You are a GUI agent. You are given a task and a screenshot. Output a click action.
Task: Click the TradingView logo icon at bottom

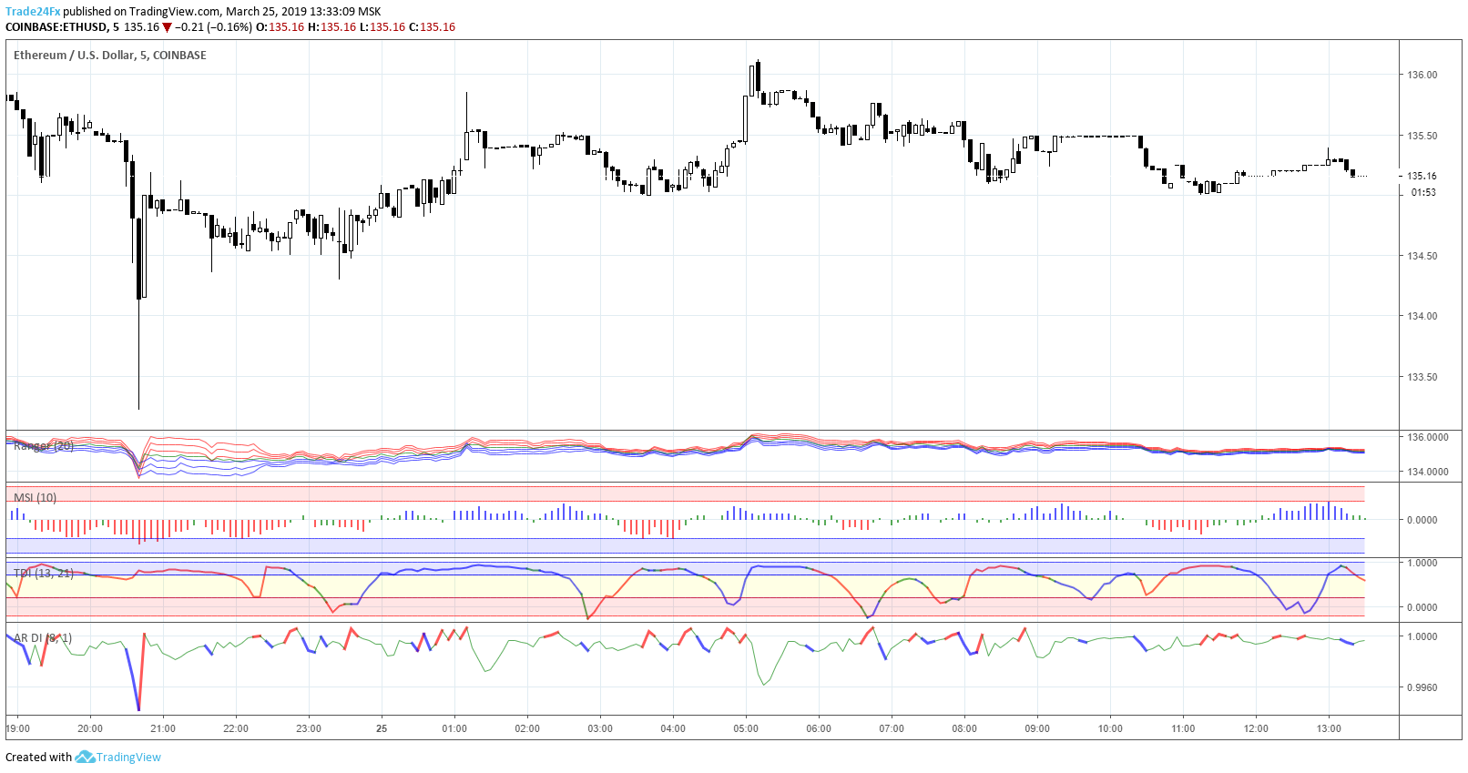(x=85, y=757)
